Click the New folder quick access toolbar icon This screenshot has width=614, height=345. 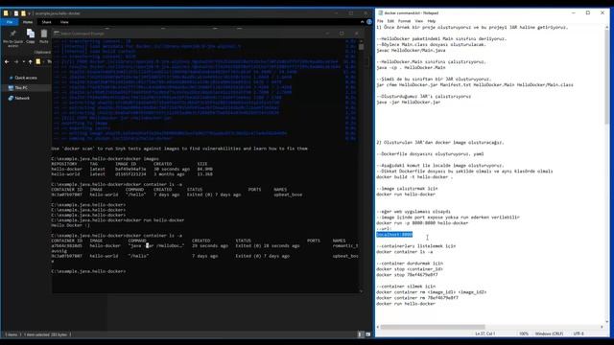[23, 13]
